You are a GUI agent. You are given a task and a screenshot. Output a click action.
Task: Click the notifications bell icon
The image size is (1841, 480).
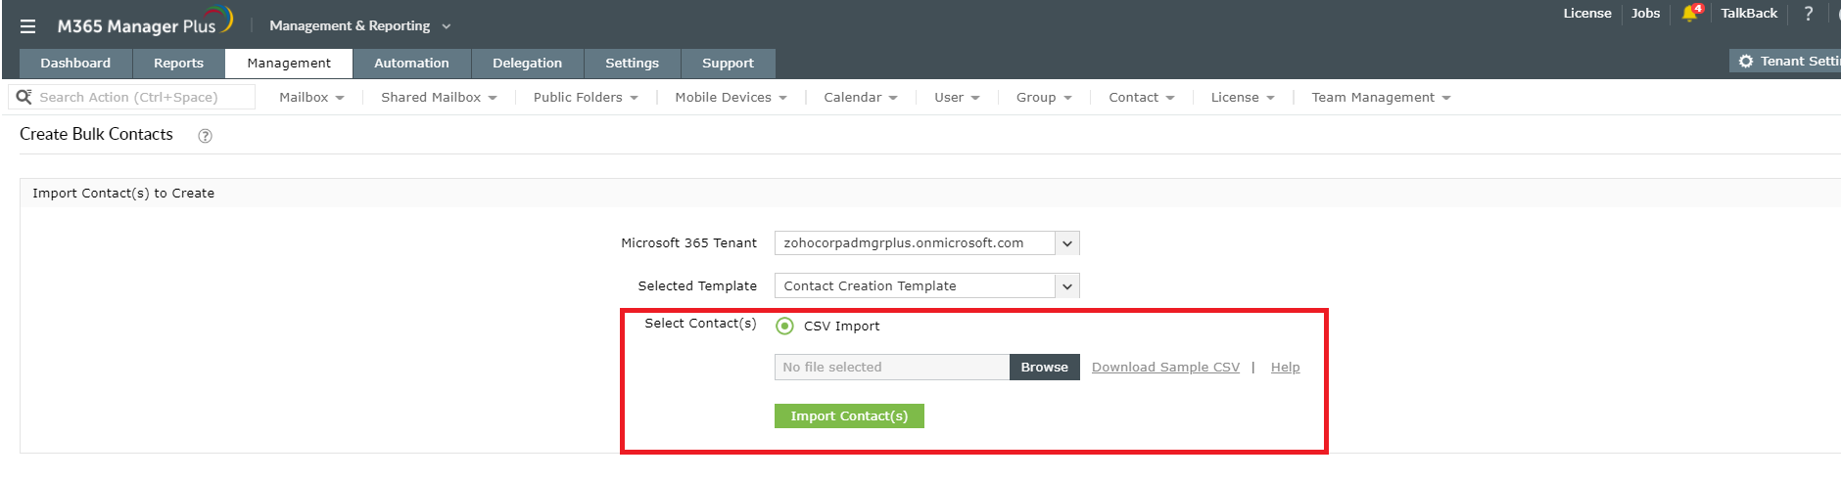[1689, 14]
